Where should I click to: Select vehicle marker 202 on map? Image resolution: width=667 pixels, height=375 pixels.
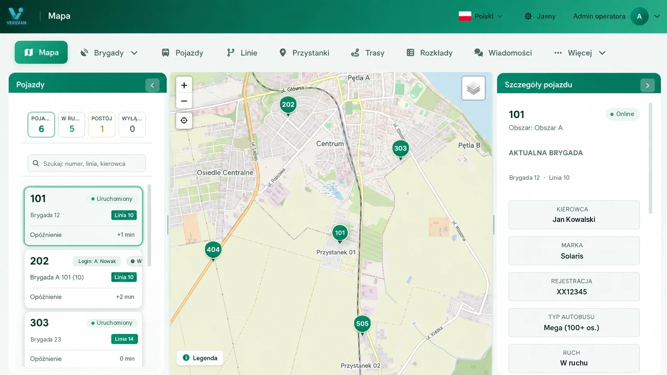tap(288, 106)
